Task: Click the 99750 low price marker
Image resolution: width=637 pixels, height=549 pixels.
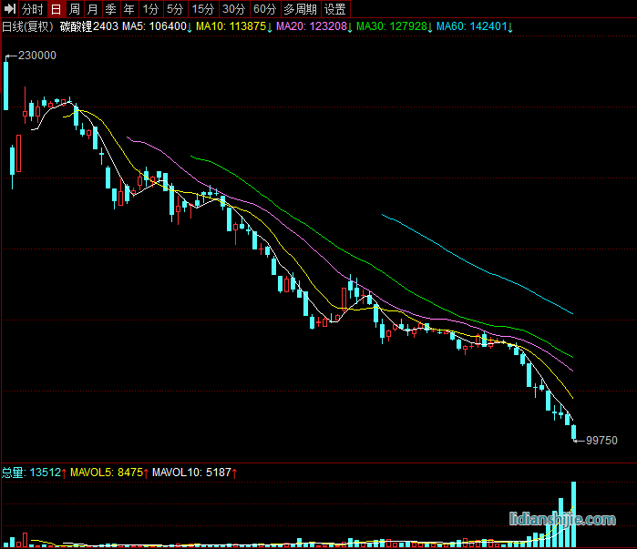Action: click(x=601, y=441)
